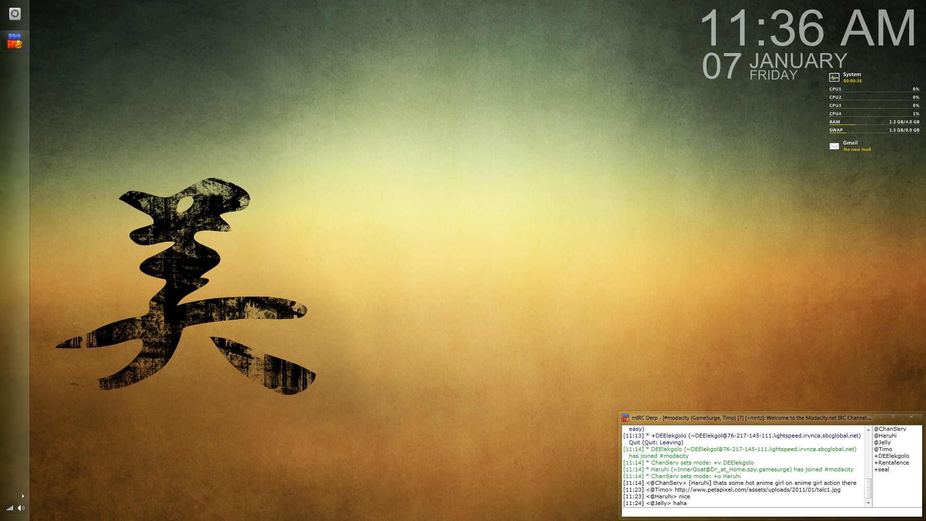926x521 pixels.
Task: Open the Gmail envelope widget icon
Action: [834, 146]
